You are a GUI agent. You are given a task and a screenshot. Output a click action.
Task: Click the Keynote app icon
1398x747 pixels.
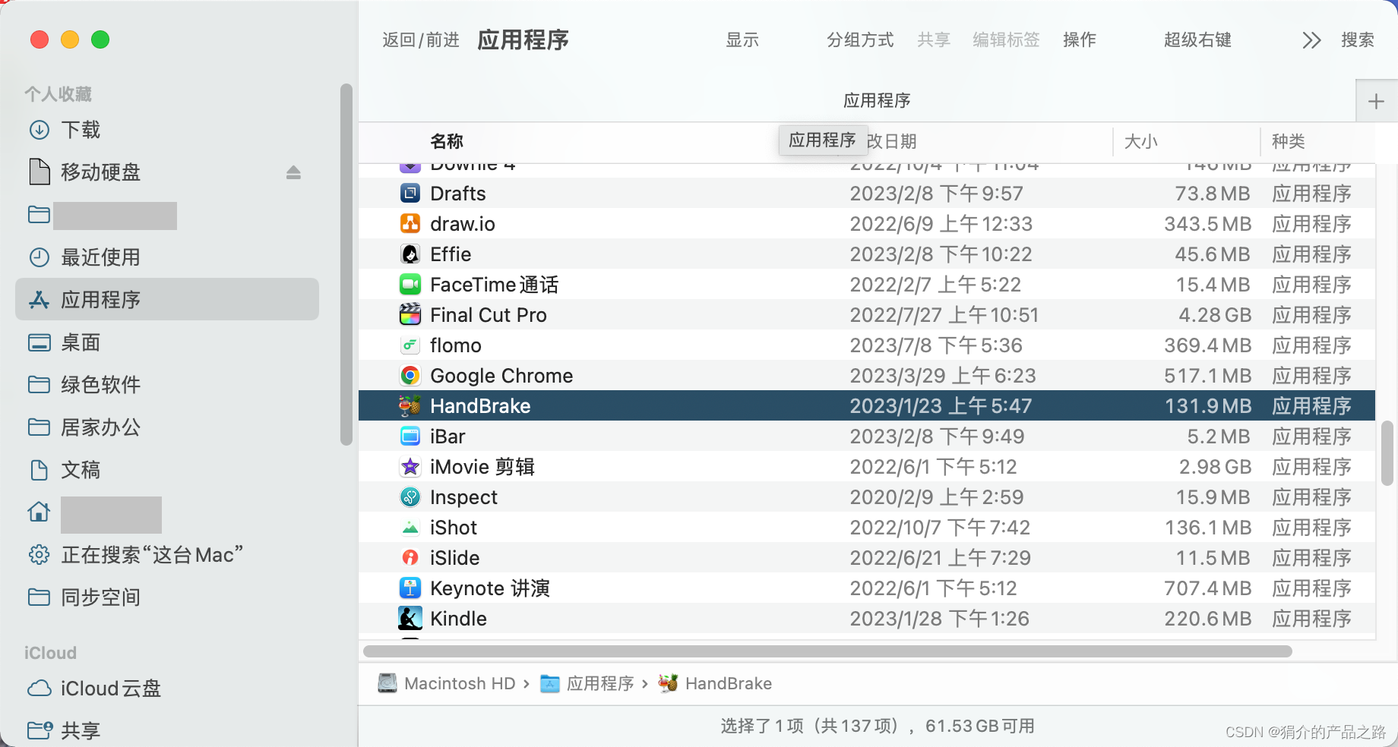click(410, 588)
